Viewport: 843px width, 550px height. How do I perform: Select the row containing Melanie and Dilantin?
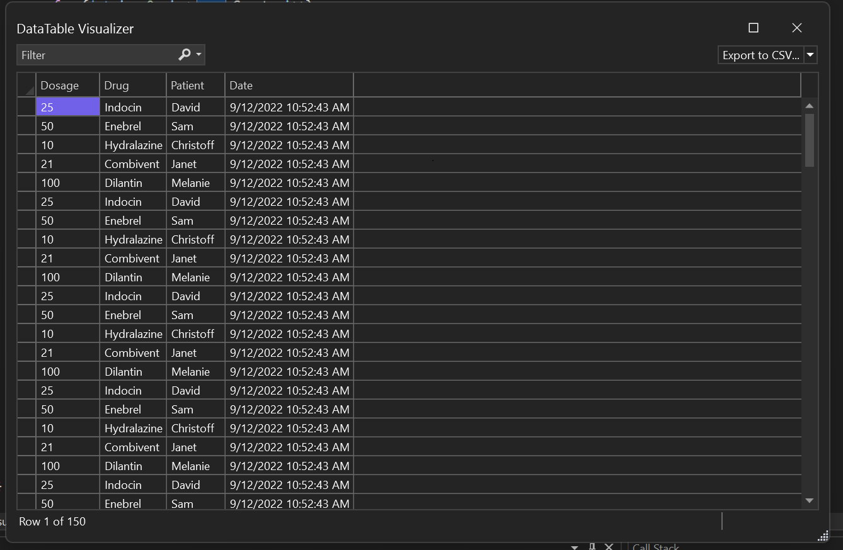point(26,182)
